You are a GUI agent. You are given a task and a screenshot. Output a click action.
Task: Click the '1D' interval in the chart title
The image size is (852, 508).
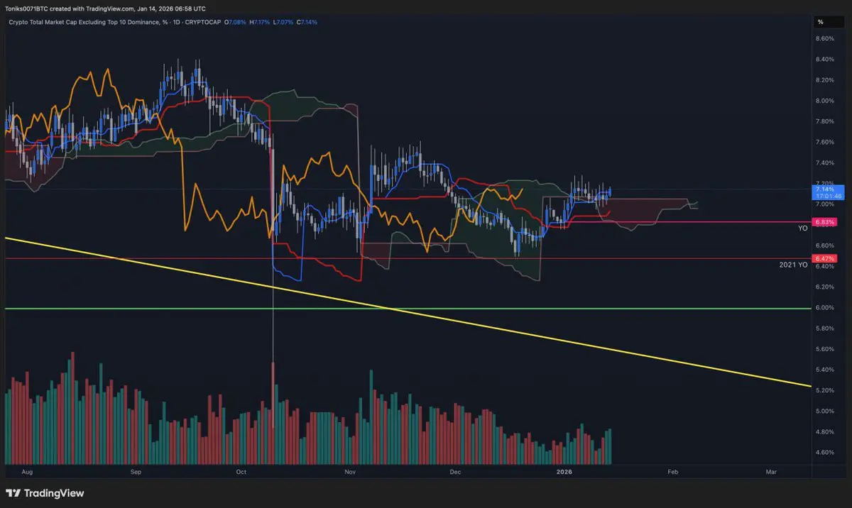(x=176, y=22)
